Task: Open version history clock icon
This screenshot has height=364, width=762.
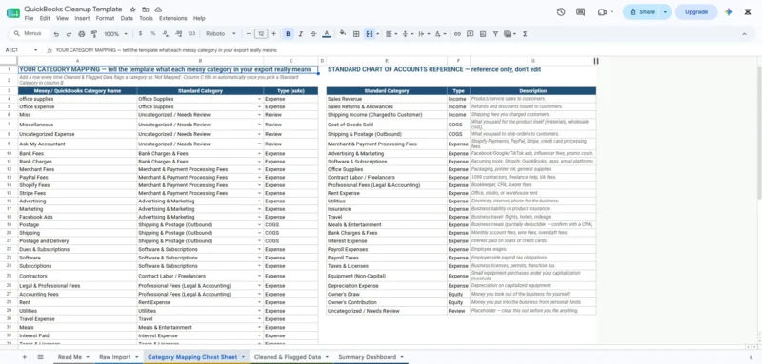Action: pyautogui.click(x=561, y=12)
